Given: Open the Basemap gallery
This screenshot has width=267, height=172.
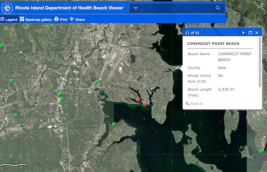Looking at the screenshot, I should 36,19.
